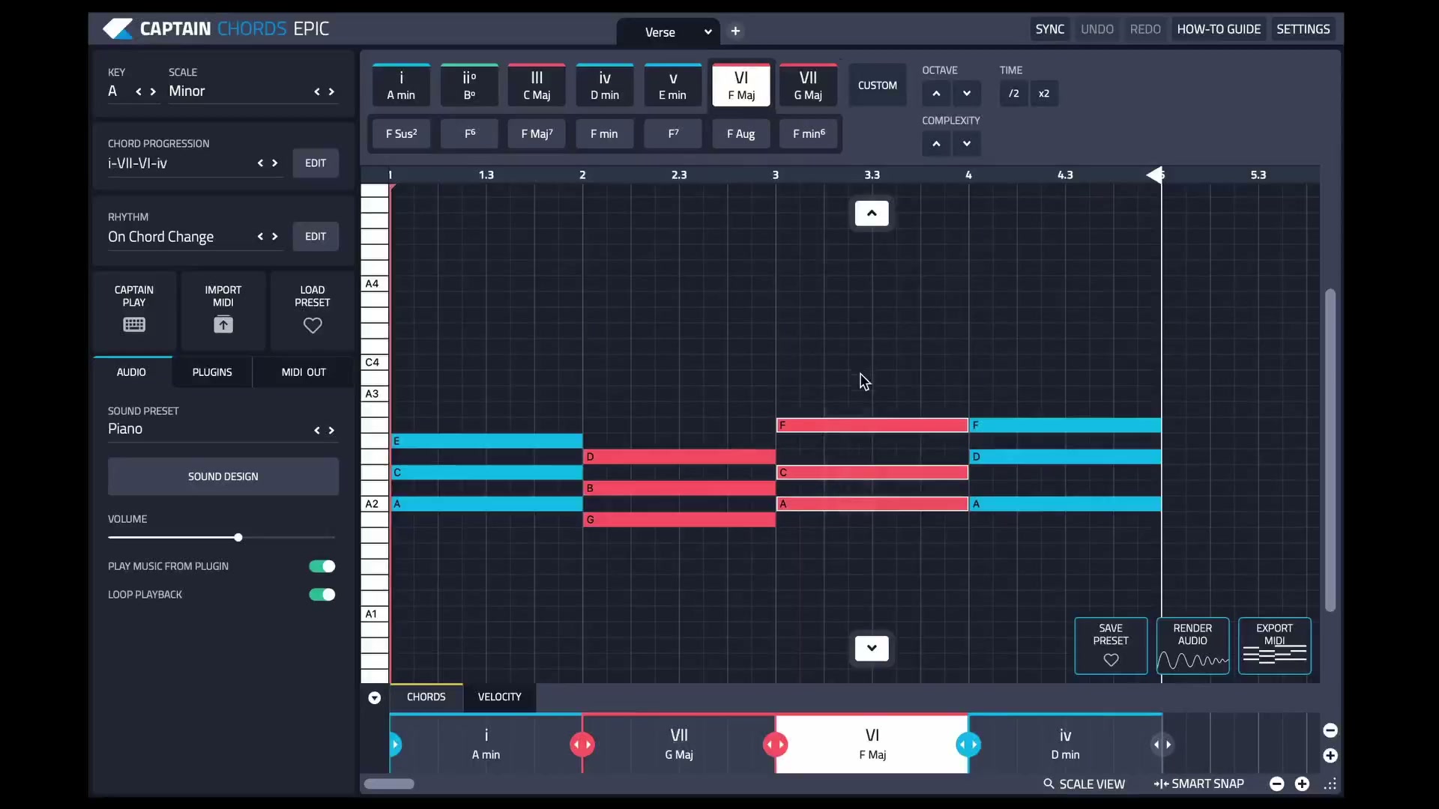Select next key with right arrow
Image resolution: width=1439 pixels, height=809 pixels.
tap(153, 91)
